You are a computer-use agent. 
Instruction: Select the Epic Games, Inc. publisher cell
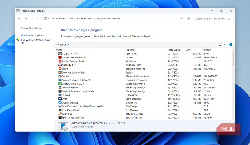(x=134, y=117)
